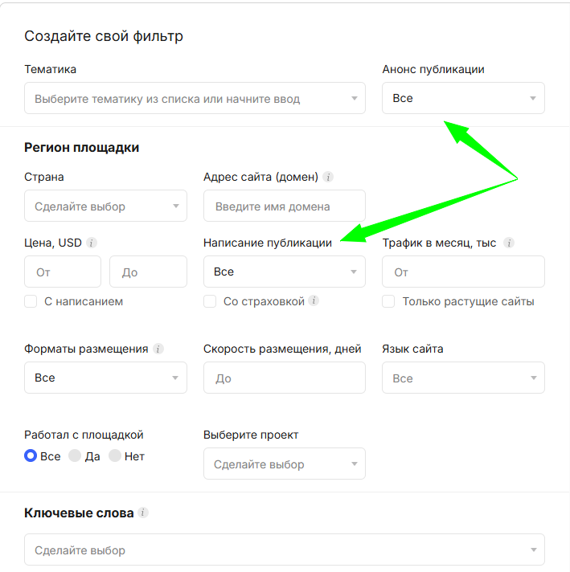The width and height of the screenshot is (570, 572).
Task: Open the Выберите проект dropdown
Action: pos(284,464)
